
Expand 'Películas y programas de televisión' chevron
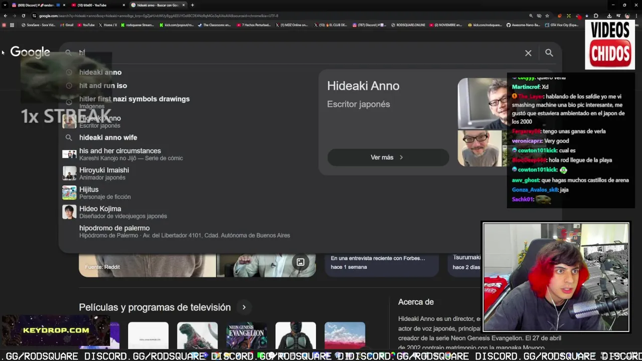click(x=244, y=307)
